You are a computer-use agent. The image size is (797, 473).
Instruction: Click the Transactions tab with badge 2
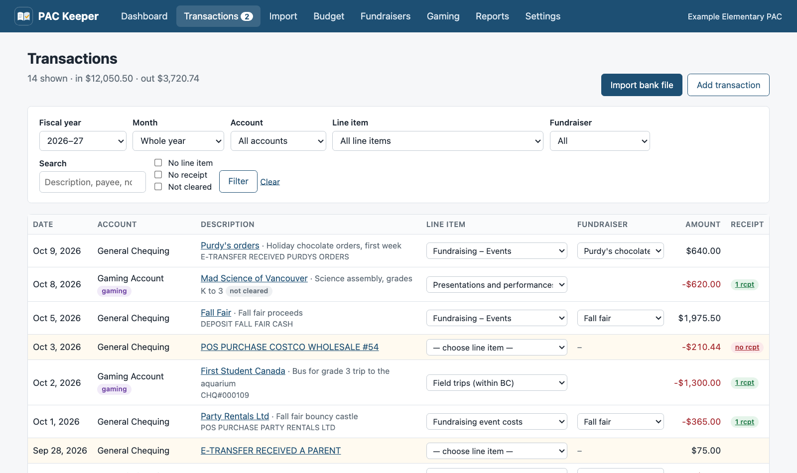pos(218,16)
